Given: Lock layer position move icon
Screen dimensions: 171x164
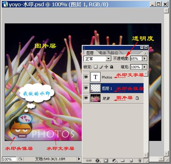Looking at the screenshot, I should coord(106,67).
